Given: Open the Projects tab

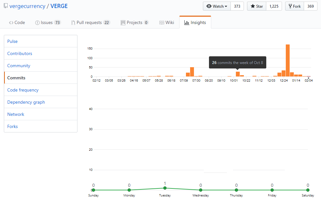Looking at the screenshot, I should point(134,22).
